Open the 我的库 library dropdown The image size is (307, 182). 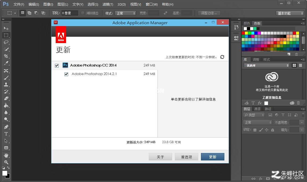coord(267,65)
